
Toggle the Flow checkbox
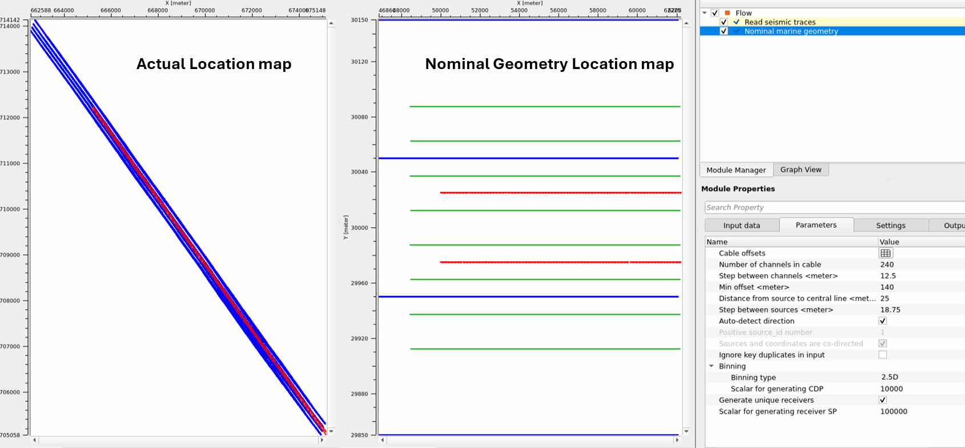click(x=715, y=13)
